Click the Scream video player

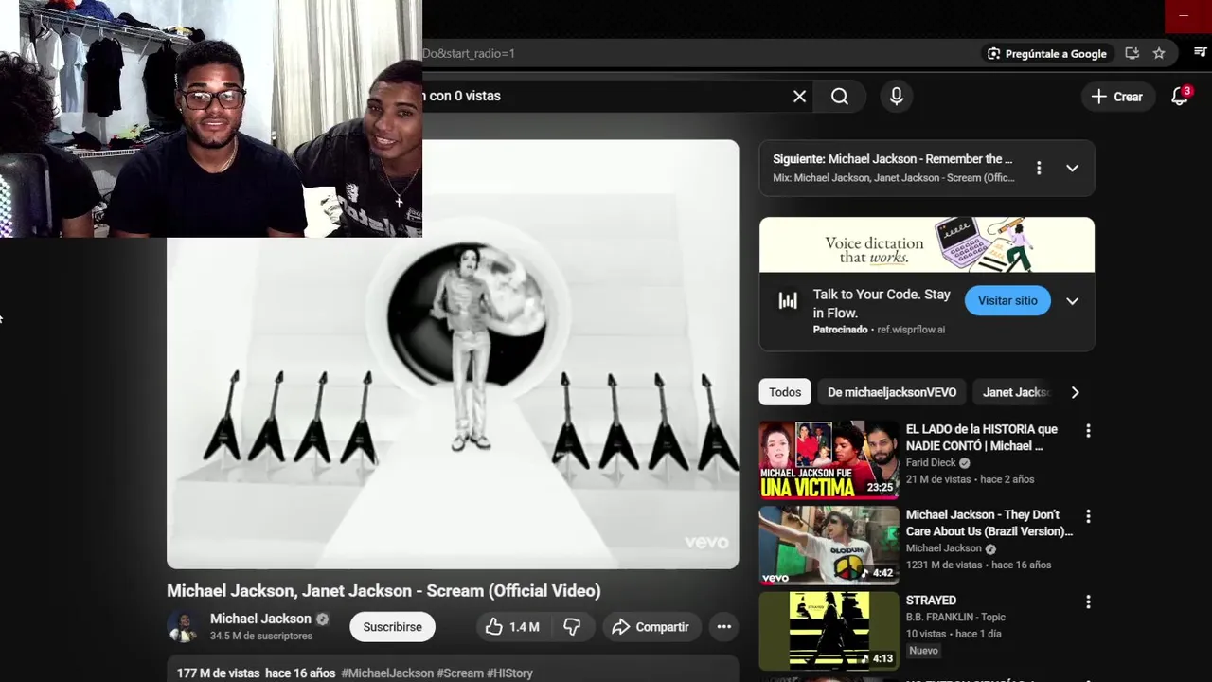click(453, 354)
